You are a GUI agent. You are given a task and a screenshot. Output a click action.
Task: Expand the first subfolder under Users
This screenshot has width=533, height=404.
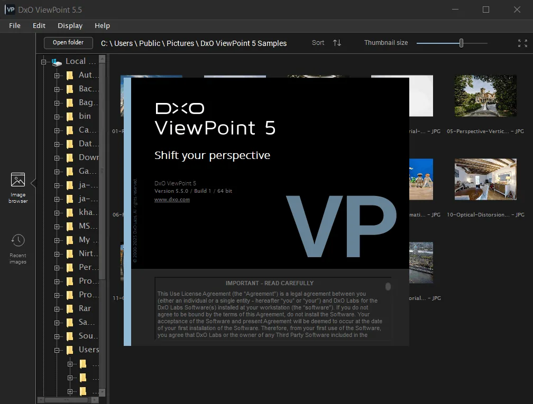click(x=70, y=364)
